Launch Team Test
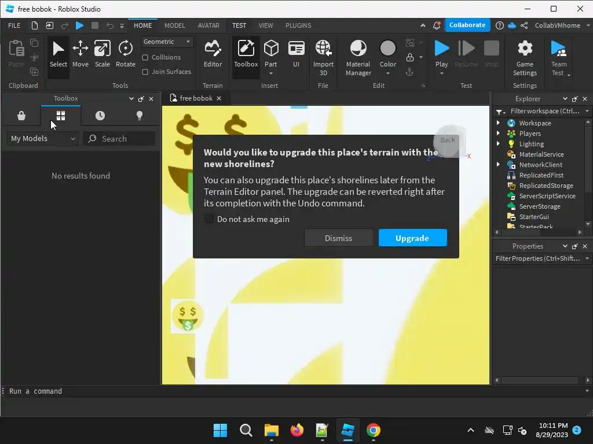Screen dimensions: 593x444 coord(559,58)
